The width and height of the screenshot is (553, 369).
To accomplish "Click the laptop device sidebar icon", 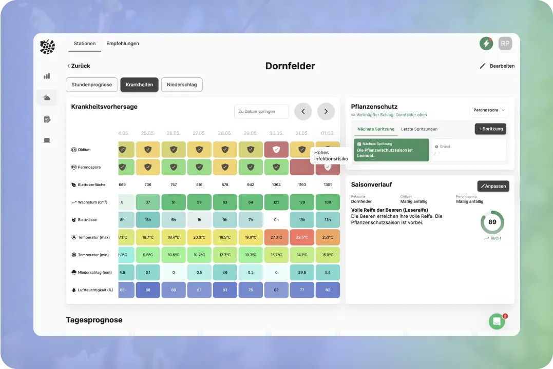I will [47, 140].
